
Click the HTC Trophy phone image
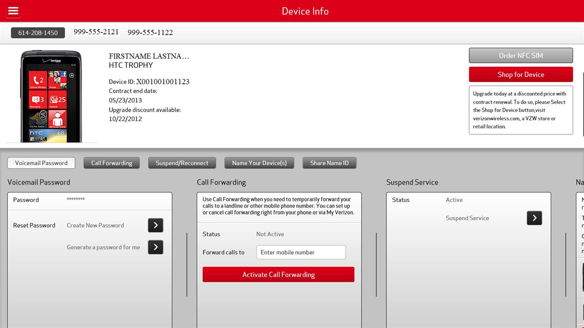click(x=51, y=96)
